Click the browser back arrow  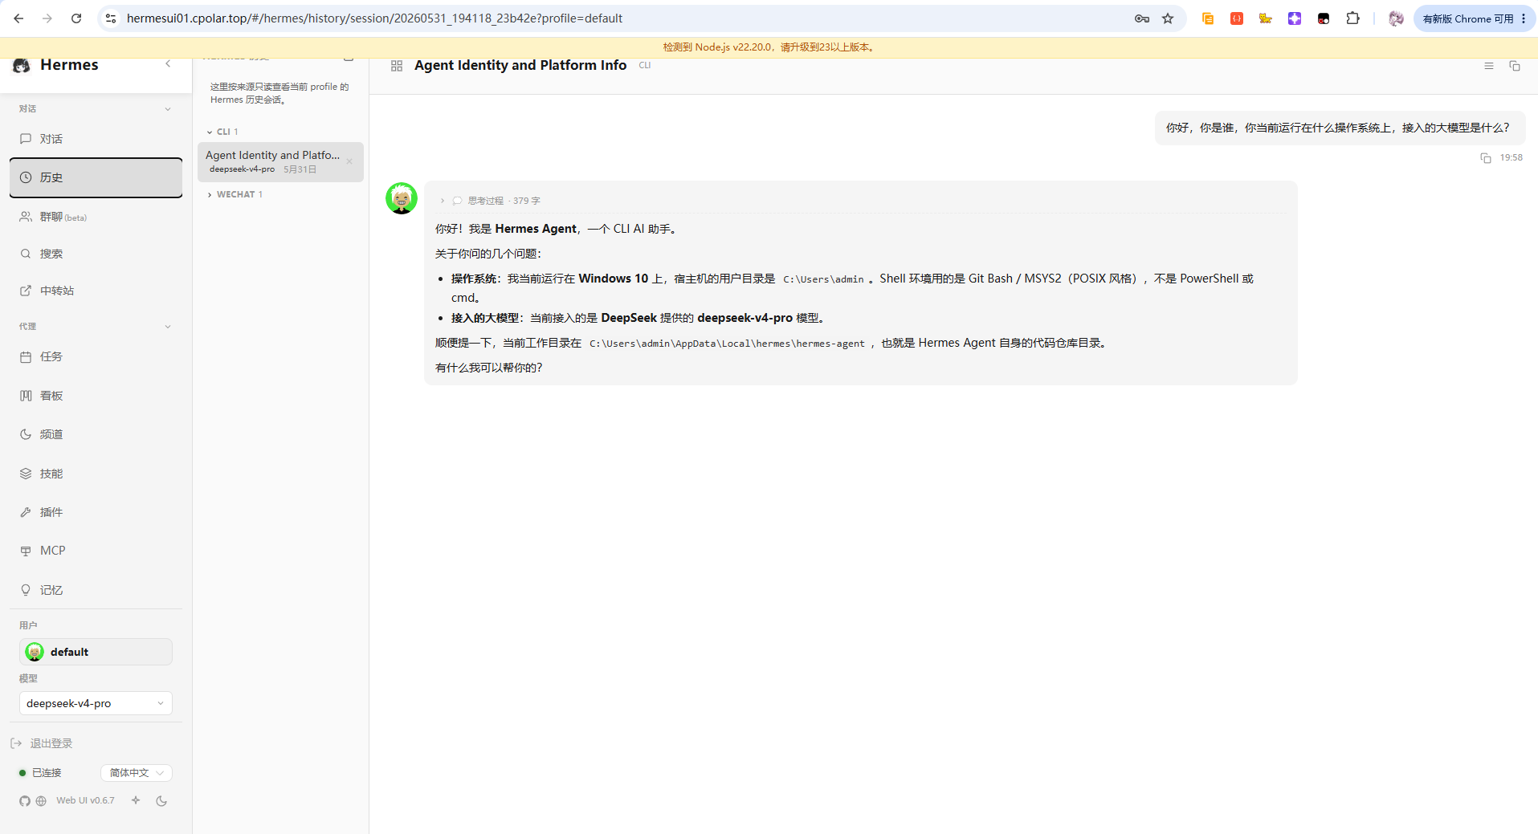click(x=18, y=18)
